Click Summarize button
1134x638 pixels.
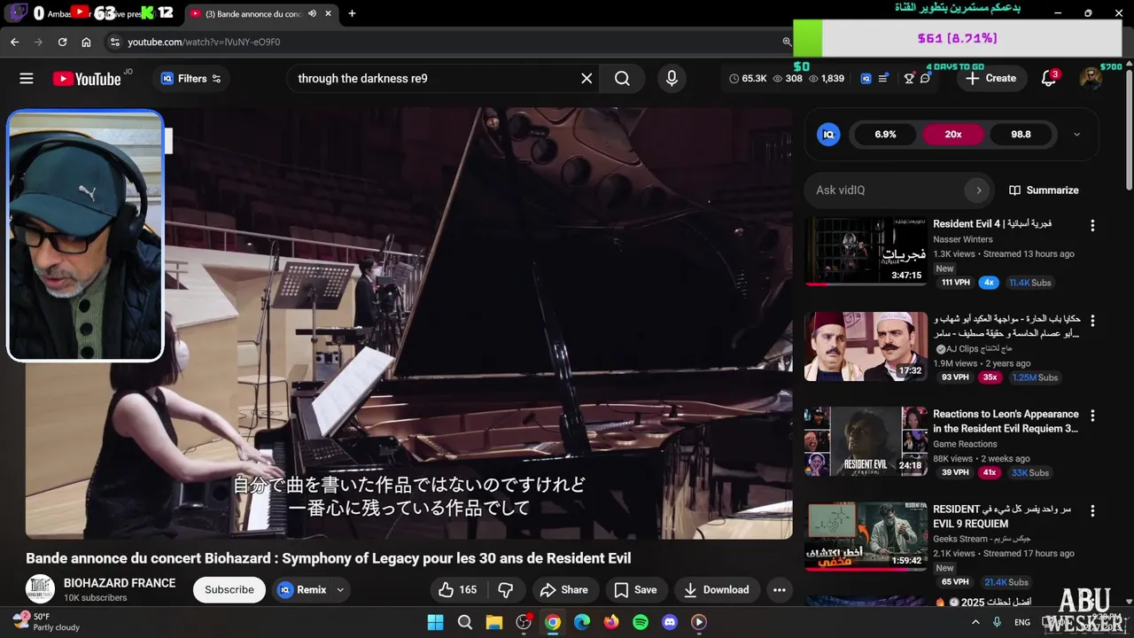coord(1044,191)
